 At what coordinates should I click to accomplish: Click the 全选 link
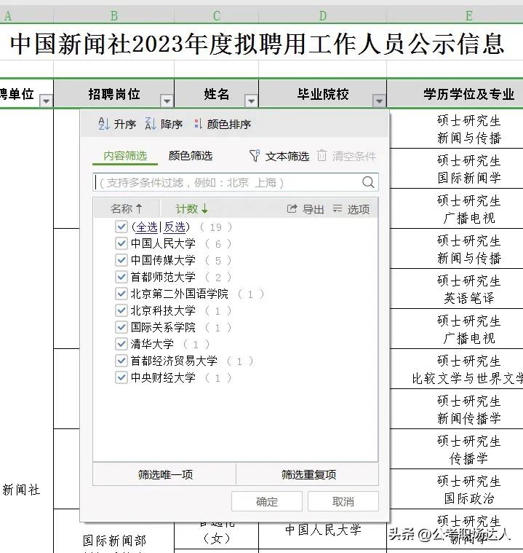147,227
